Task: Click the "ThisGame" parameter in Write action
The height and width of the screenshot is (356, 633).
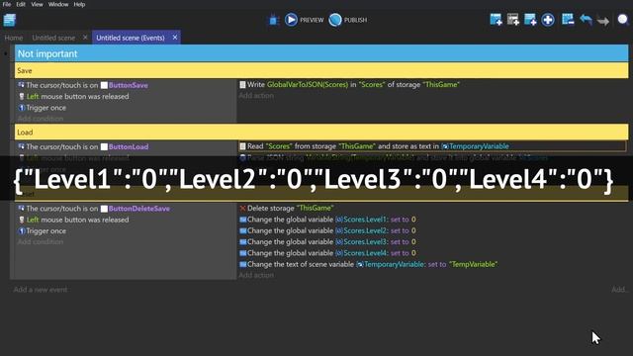Action: coord(441,84)
